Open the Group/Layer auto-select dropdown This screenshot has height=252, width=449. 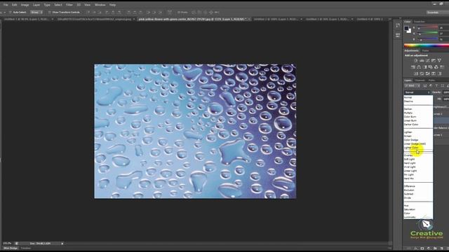pos(36,13)
